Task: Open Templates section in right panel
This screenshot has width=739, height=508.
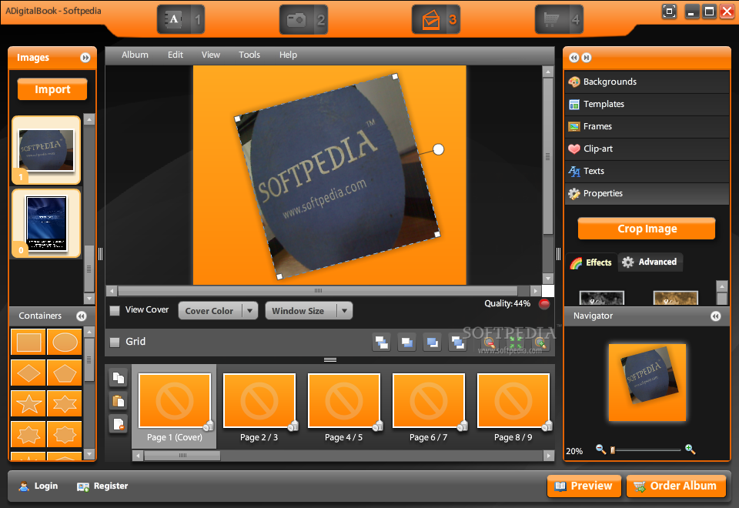Action: pyautogui.click(x=647, y=104)
